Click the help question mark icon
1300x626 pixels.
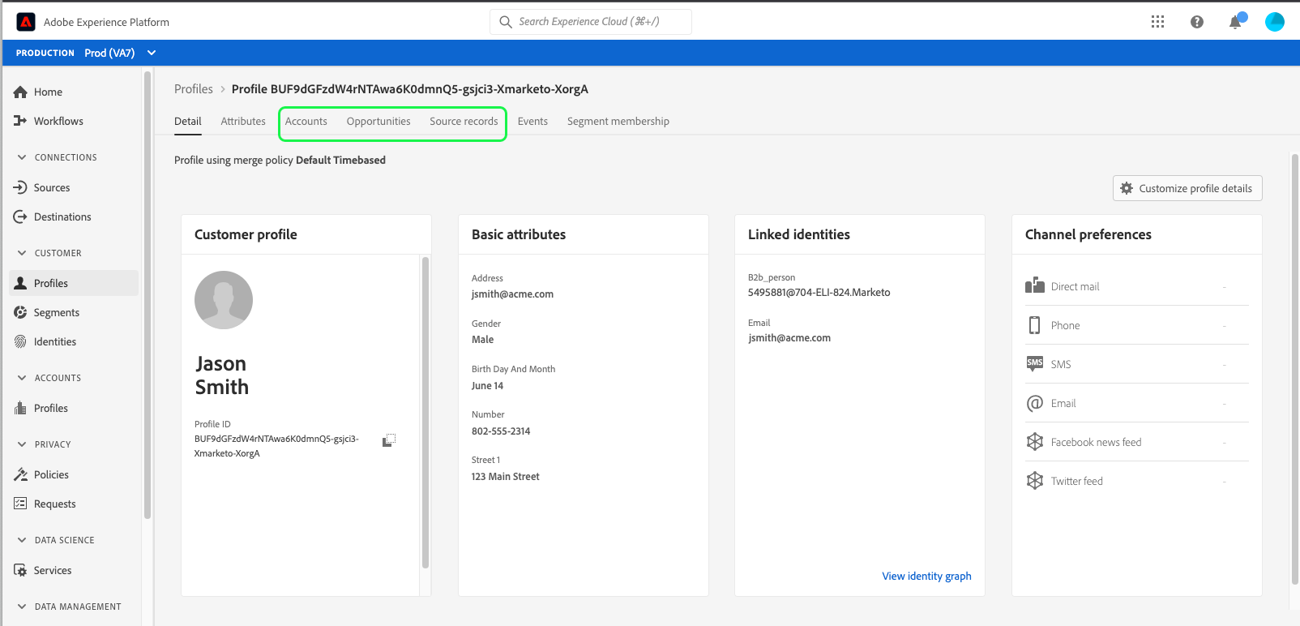pyautogui.click(x=1196, y=22)
